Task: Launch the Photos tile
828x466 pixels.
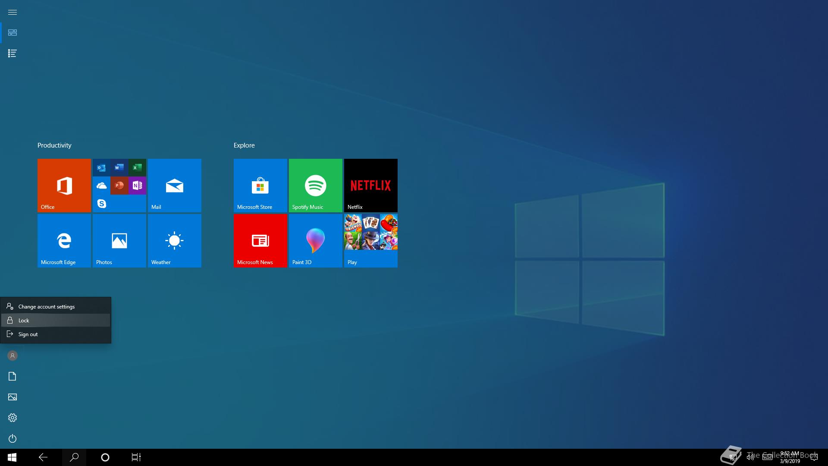Action: pos(119,241)
